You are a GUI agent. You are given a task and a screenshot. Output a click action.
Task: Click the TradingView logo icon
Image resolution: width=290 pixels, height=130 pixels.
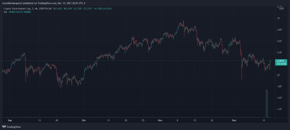(4, 127)
